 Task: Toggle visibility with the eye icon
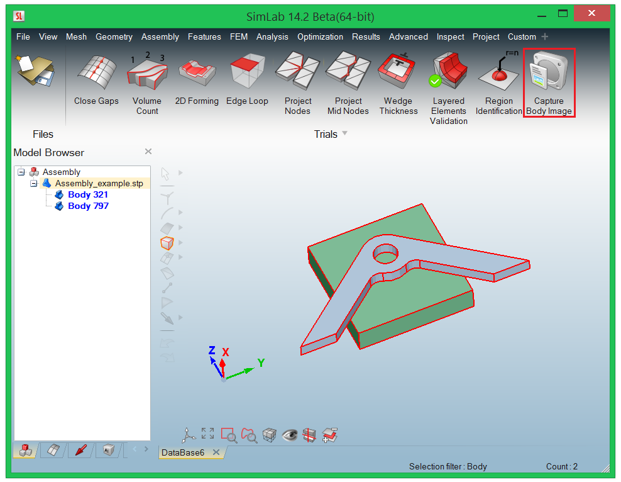point(289,435)
